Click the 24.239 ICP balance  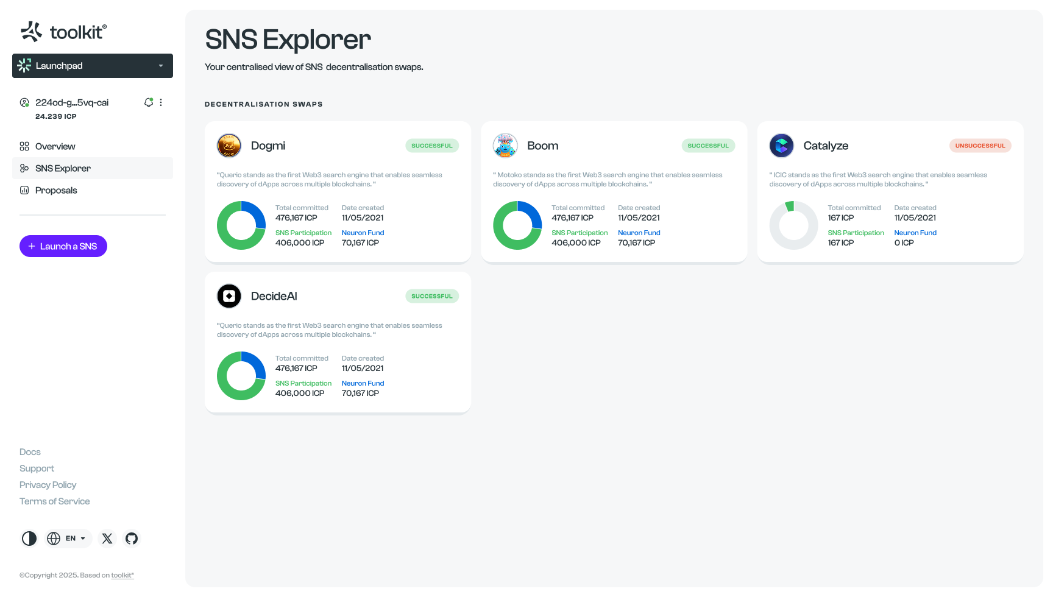point(56,116)
